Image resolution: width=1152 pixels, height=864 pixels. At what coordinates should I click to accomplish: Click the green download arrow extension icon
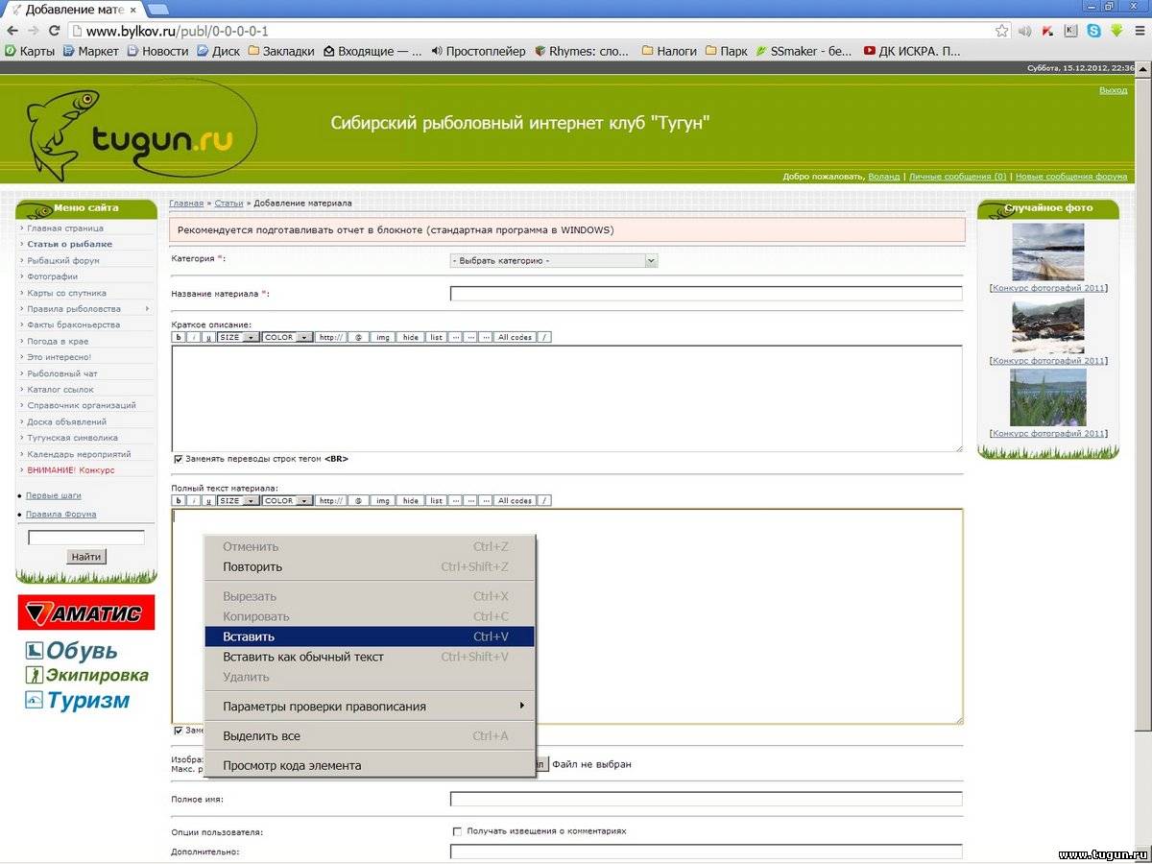coord(1116,31)
